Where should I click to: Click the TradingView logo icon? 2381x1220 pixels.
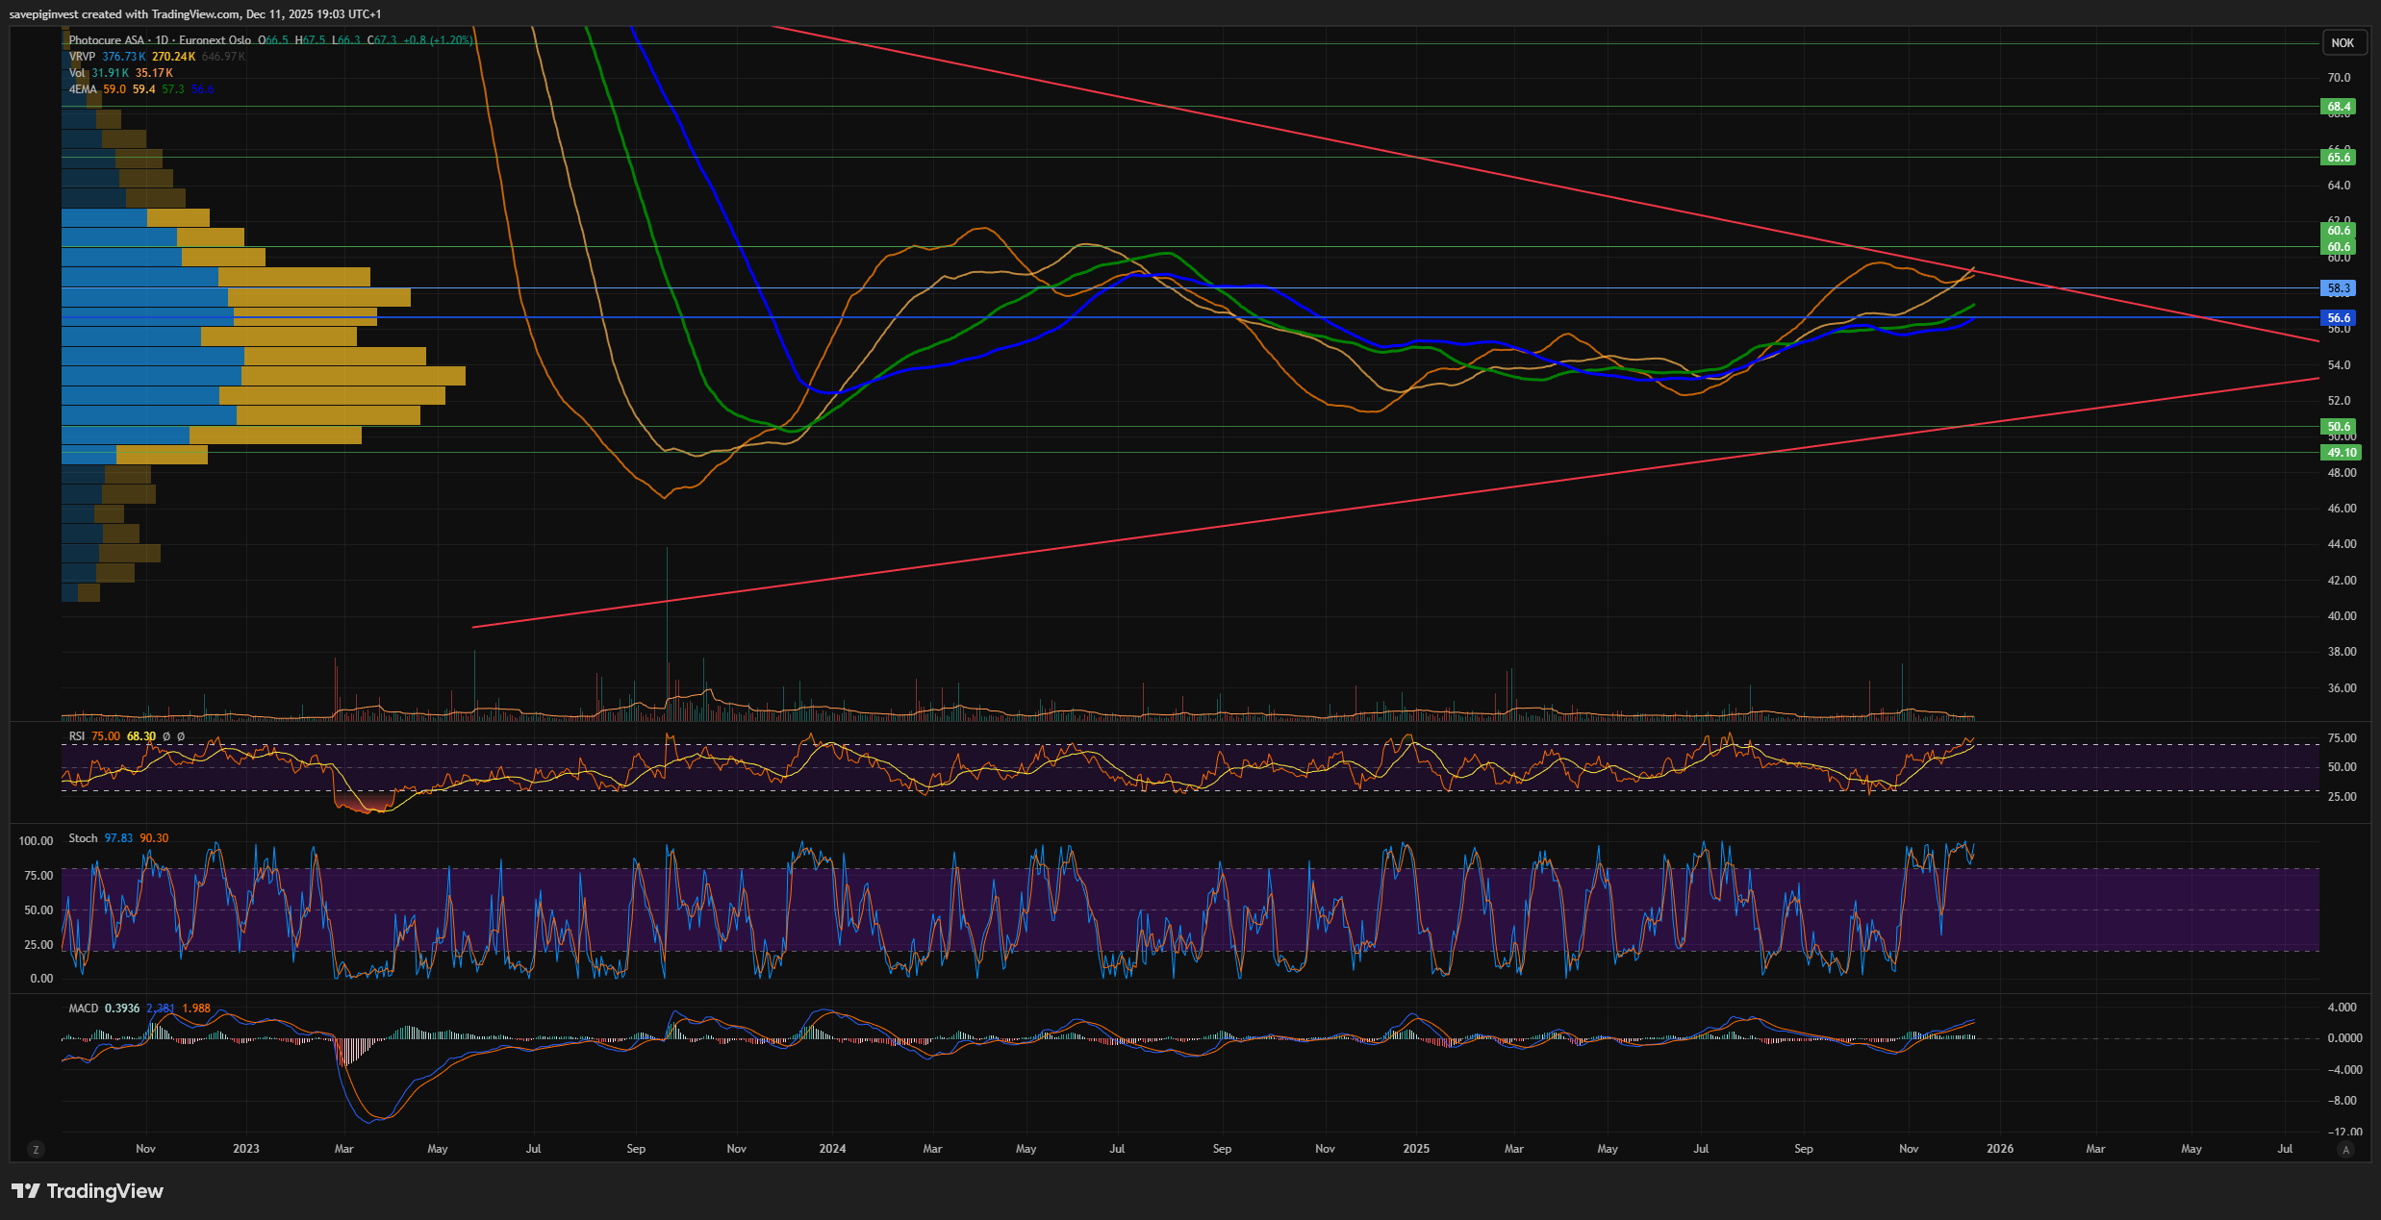26,1191
